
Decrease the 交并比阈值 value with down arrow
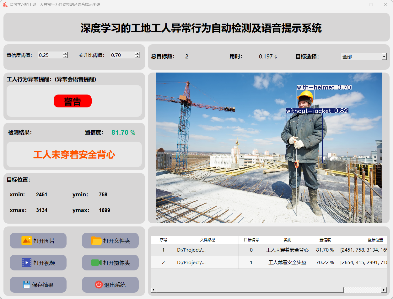pyautogui.click(x=137, y=57)
